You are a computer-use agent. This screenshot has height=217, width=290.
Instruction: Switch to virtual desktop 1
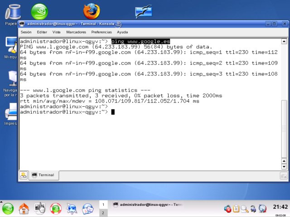coord(103,205)
